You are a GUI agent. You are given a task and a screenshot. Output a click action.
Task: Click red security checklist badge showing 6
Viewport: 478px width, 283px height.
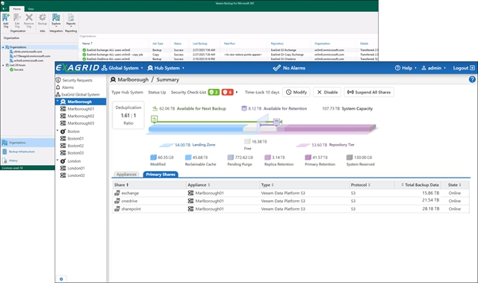[x=227, y=92]
